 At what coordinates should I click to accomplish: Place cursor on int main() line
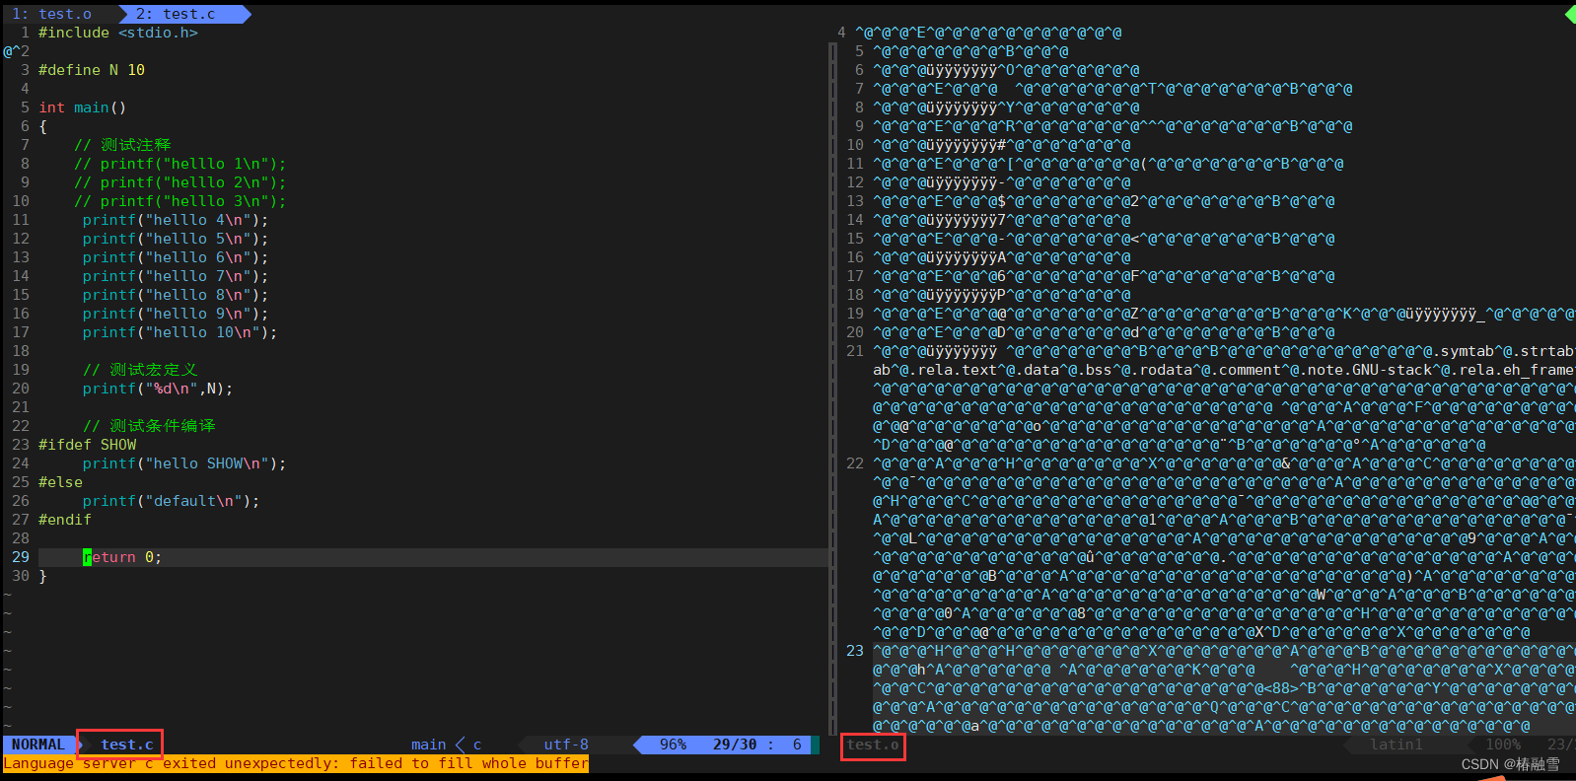pos(83,107)
